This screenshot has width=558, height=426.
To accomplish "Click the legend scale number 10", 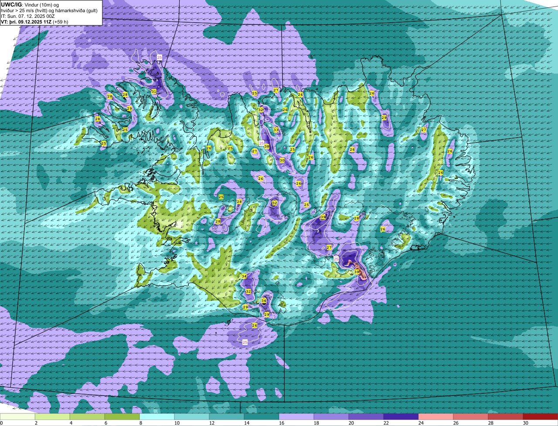I will tap(176, 423).
